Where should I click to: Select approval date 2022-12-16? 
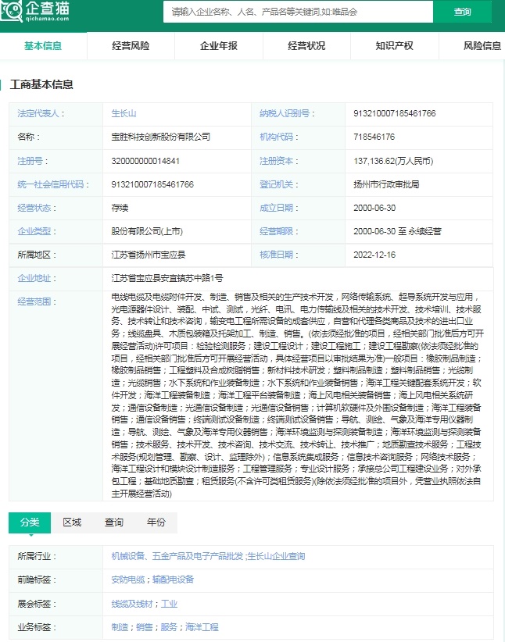[374, 255]
